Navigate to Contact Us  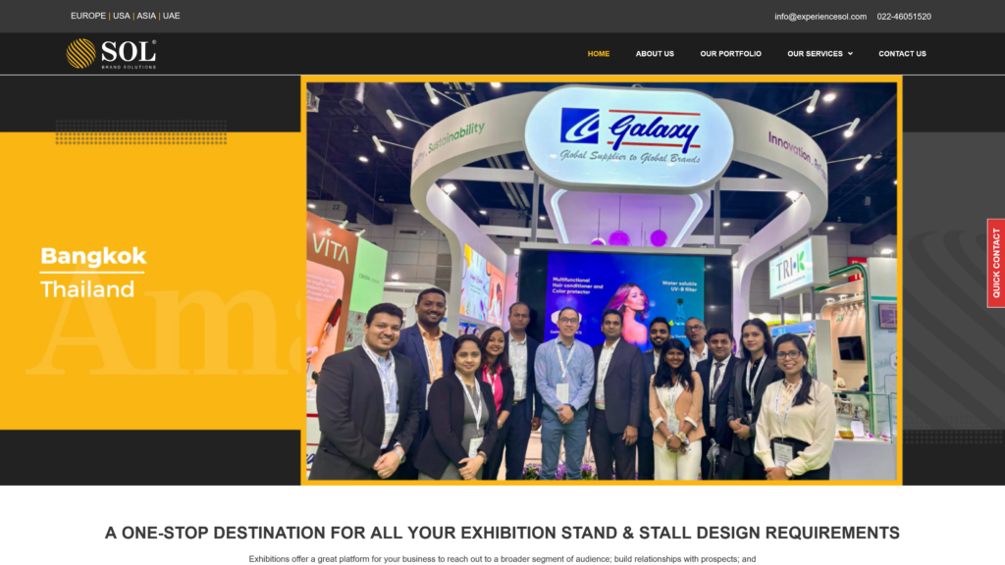click(902, 54)
